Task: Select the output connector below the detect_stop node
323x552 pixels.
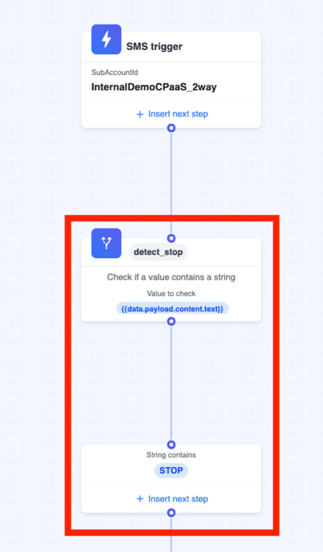Action: [171, 321]
